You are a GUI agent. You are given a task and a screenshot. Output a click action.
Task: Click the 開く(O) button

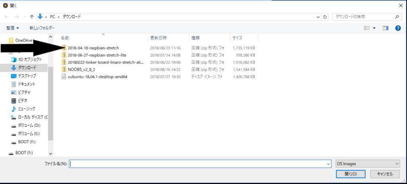[x=351, y=174]
